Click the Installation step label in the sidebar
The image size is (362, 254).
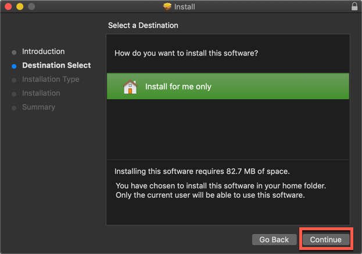tap(41, 93)
